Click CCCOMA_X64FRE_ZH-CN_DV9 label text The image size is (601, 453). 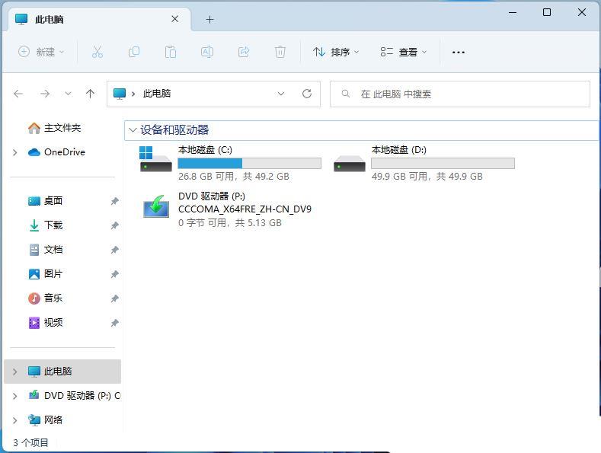(245, 209)
